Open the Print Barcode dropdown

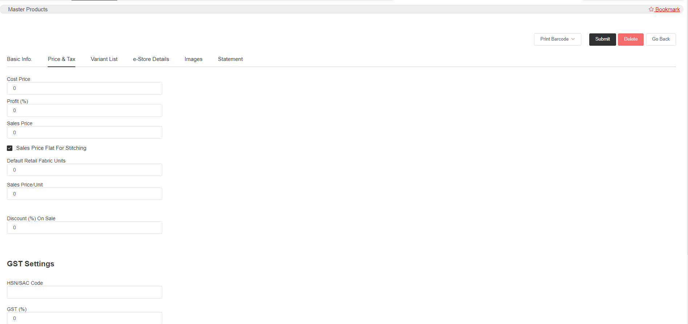tap(557, 39)
